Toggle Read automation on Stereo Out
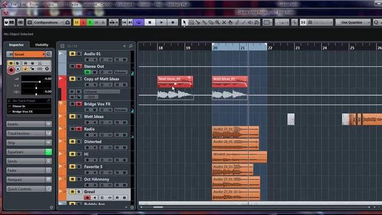Screen dimensions: 382x215 click(87, 72)
